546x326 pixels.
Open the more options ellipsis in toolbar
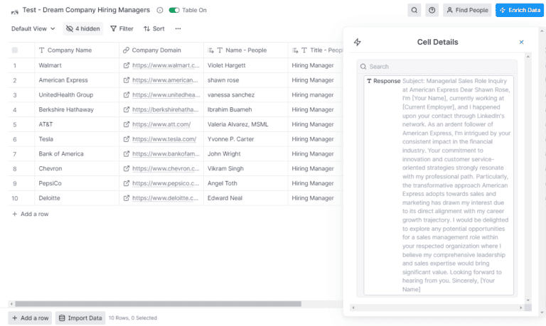click(178, 28)
